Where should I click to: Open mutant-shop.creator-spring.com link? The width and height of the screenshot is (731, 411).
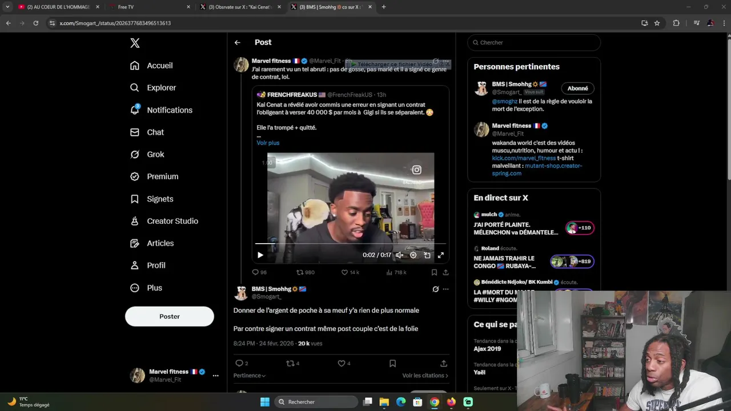coord(537,170)
